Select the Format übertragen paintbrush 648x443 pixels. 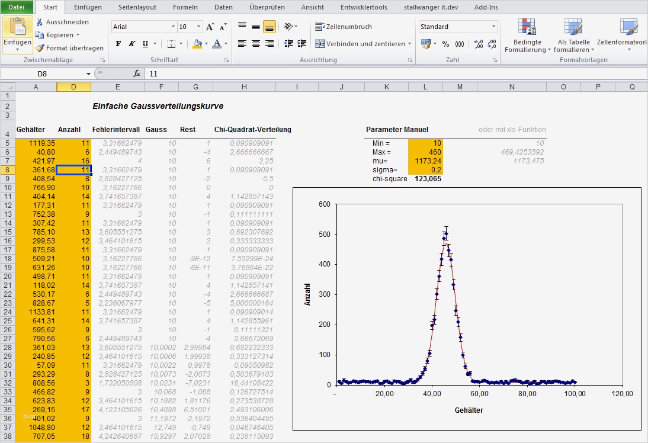click(x=40, y=48)
